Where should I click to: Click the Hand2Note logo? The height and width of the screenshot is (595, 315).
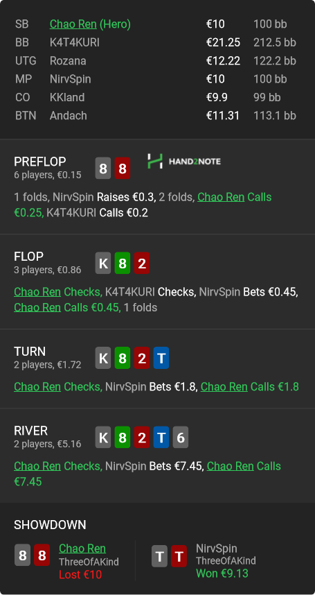184,162
